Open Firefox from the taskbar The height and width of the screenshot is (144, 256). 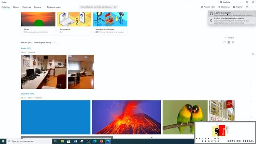click(101, 141)
